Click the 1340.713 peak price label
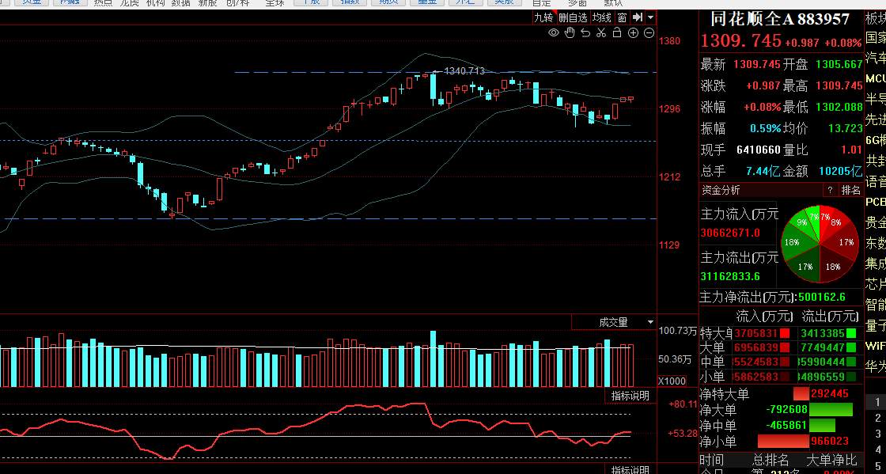This screenshot has width=886, height=474. (x=464, y=71)
